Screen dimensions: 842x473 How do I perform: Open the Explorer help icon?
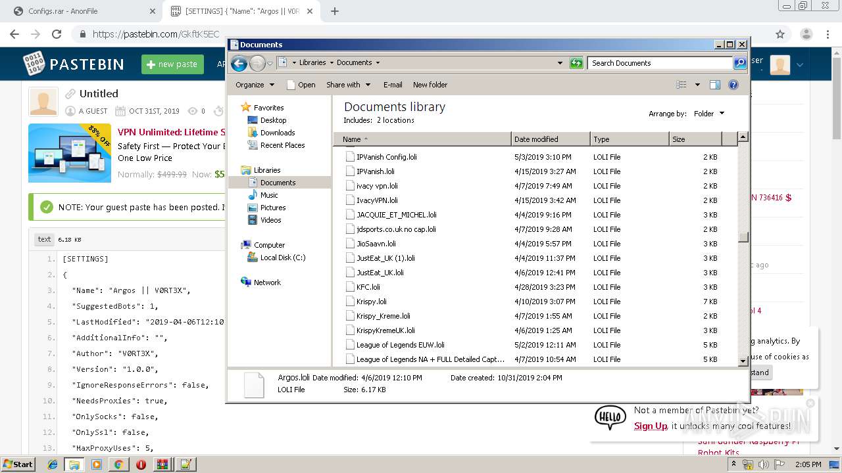[733, 85]
